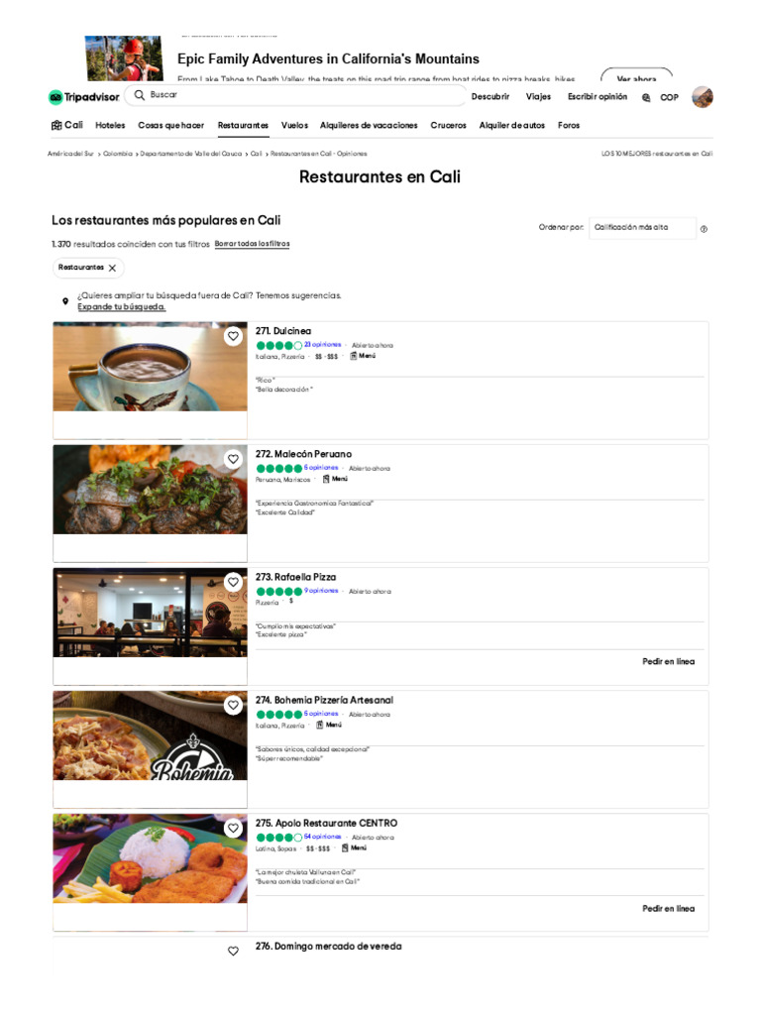Click the search magnifier icon
Viewport: 761px width, 1015px height.
click(x=139, y=95)
